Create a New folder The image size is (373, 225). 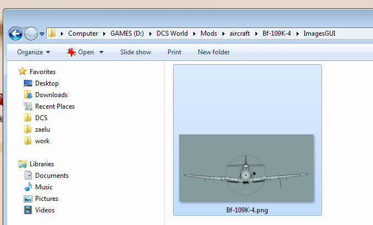coord(214,52)
